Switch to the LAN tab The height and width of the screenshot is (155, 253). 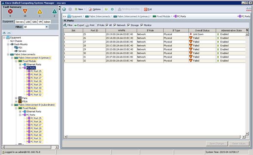click(x=28, y=22)
